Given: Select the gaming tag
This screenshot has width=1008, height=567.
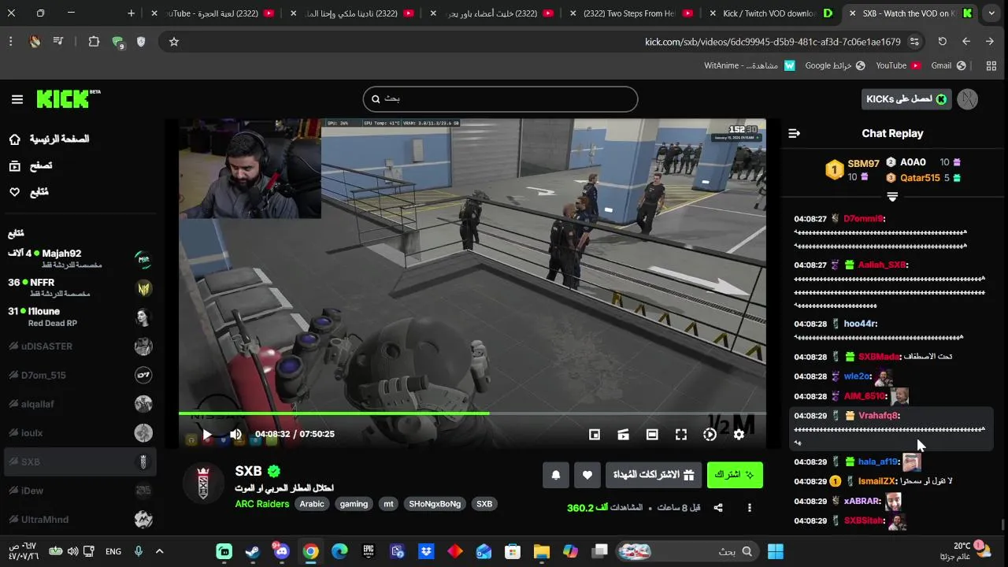Looking at the screenshot, I should click(x=354, y=504).
